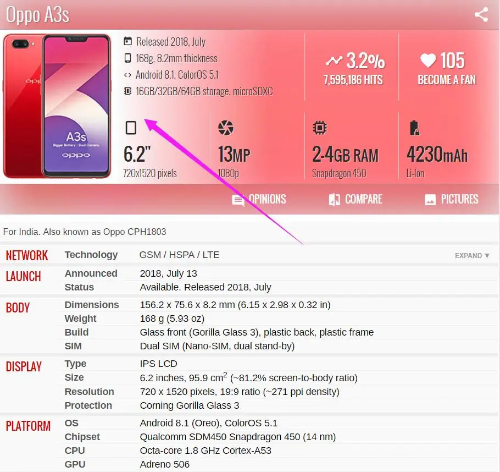The image size is (500, 472).
Task: Click the Dual SIM value text
Action: [217, 346]
